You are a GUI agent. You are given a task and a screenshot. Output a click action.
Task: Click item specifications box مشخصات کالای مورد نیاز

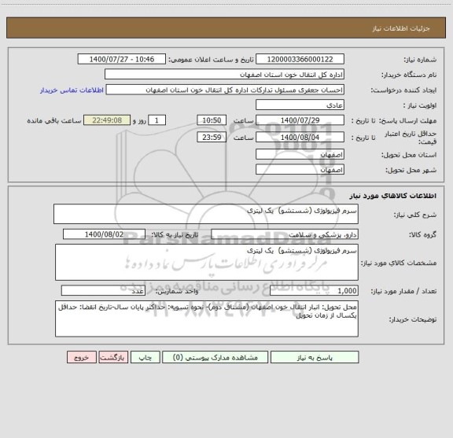[x=207, y=263]
